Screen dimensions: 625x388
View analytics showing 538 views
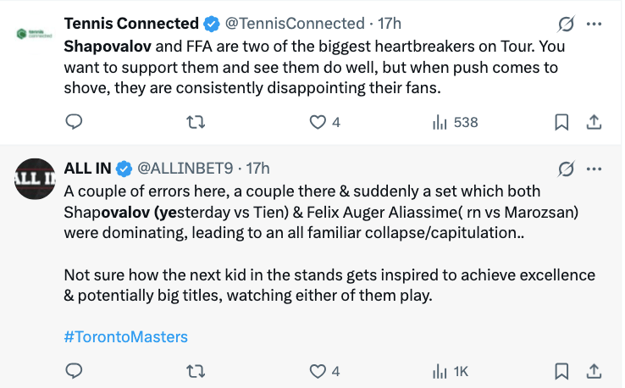pyautogui.click(x=455, y=122)
